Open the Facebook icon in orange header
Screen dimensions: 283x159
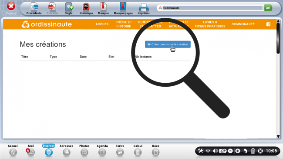coord(268,24)
